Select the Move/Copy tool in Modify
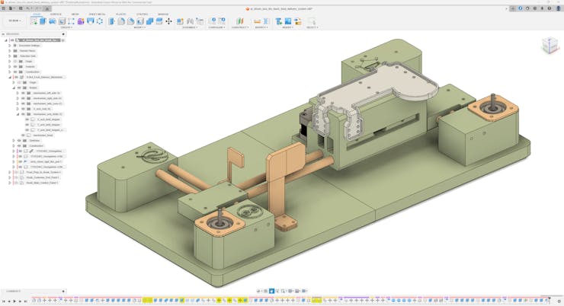Image resolution: width=564 pixels, height=306 pixels. [x=168, y=21]
